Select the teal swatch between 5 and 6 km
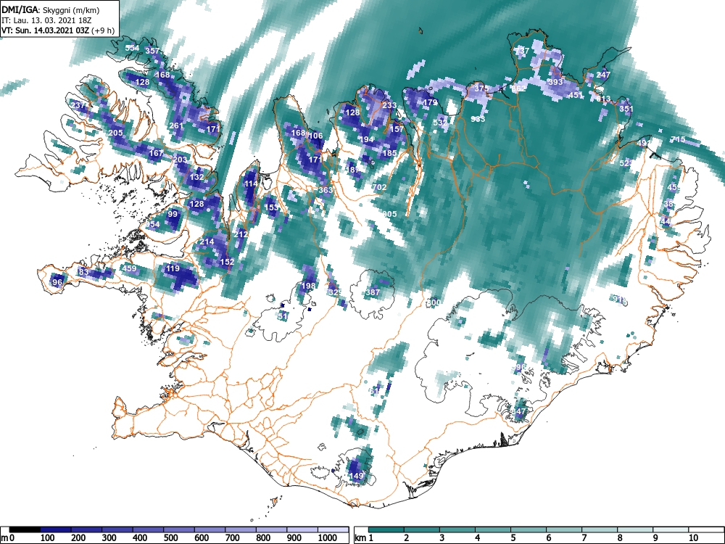Viewport: 725px width, 544px height. (x=529, y=529)
